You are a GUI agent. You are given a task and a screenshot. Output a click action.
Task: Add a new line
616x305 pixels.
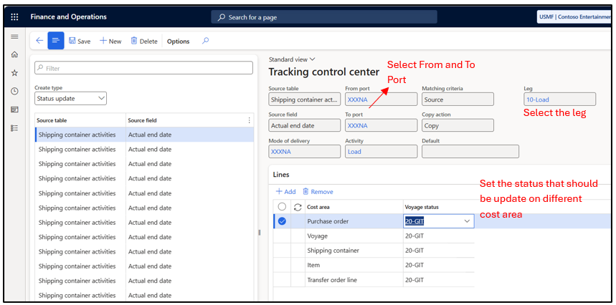pyautogui.click(x=285, y=192)
